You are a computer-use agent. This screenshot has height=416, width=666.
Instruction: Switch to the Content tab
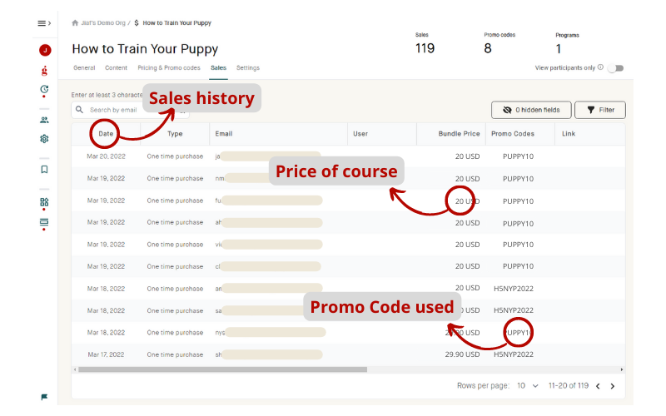pyautogui.click(x=116, y=68)
